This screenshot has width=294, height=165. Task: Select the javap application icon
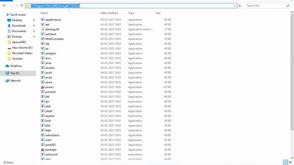[43, 77]
